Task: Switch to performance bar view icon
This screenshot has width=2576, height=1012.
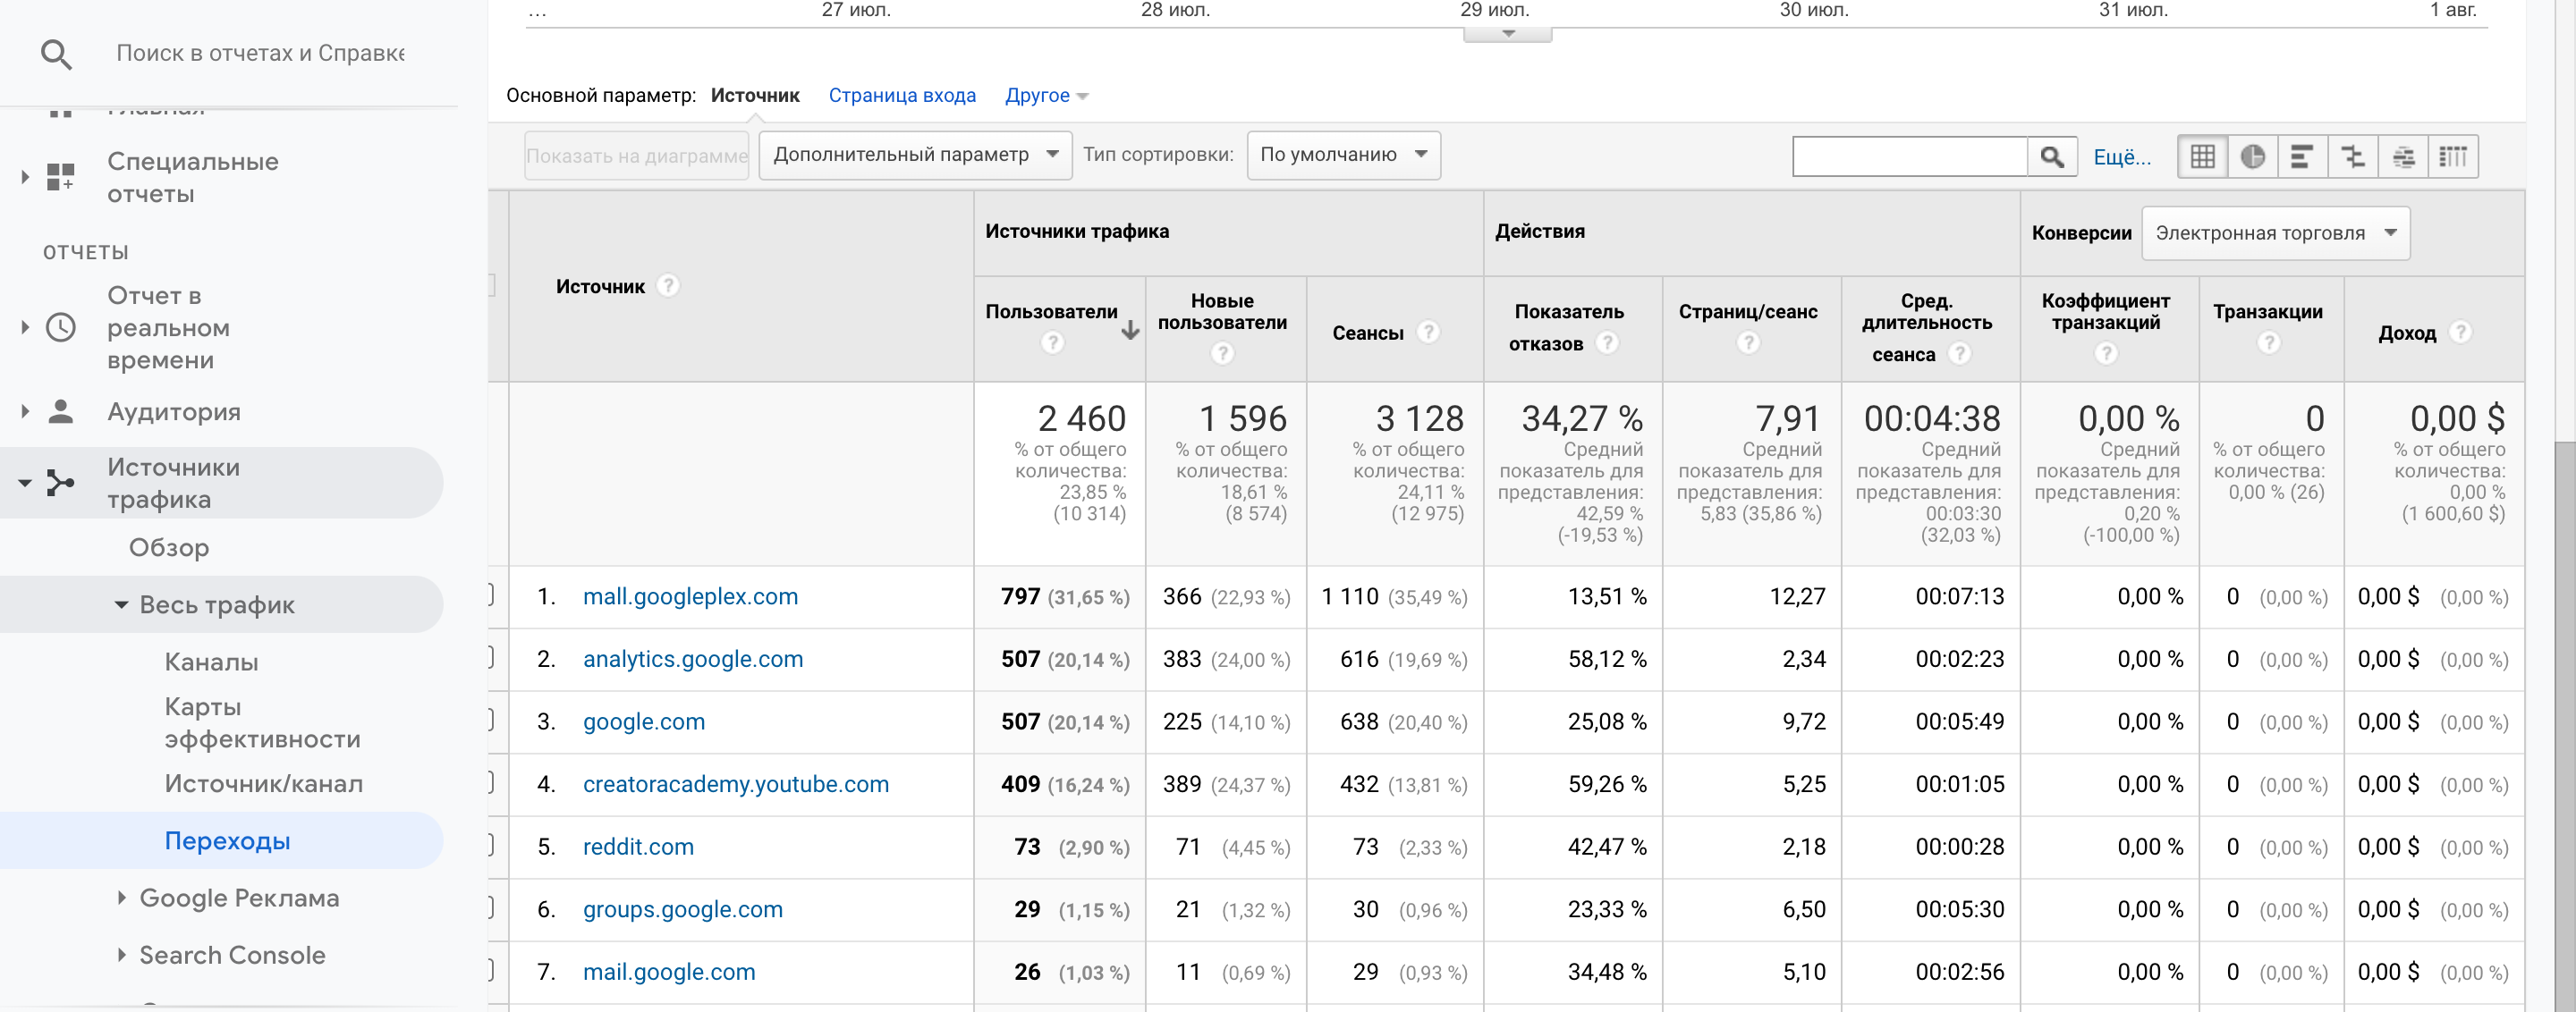Action: coord(2302,156)
